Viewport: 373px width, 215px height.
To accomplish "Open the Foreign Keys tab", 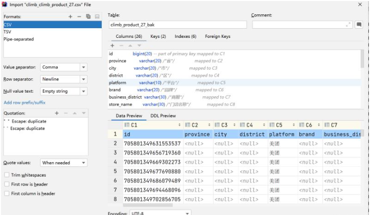I will (x=217, y=36).
